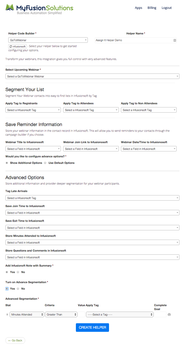Open Webinar Join Link field dropdown
Viewport: 188px width, 345px height.
click(91, 149)
